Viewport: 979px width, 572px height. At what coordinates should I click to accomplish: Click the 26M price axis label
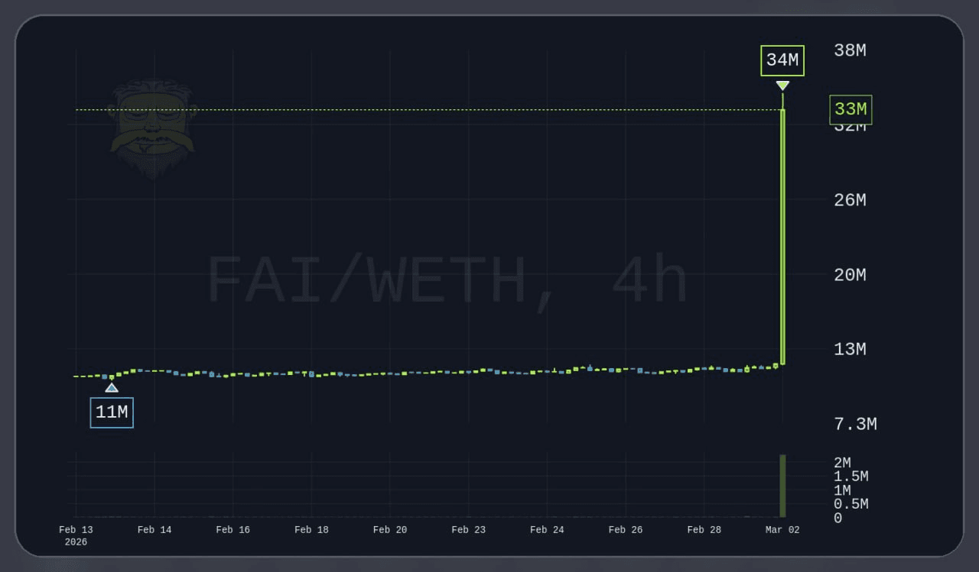pyautogui.click(x=849, y=200)
